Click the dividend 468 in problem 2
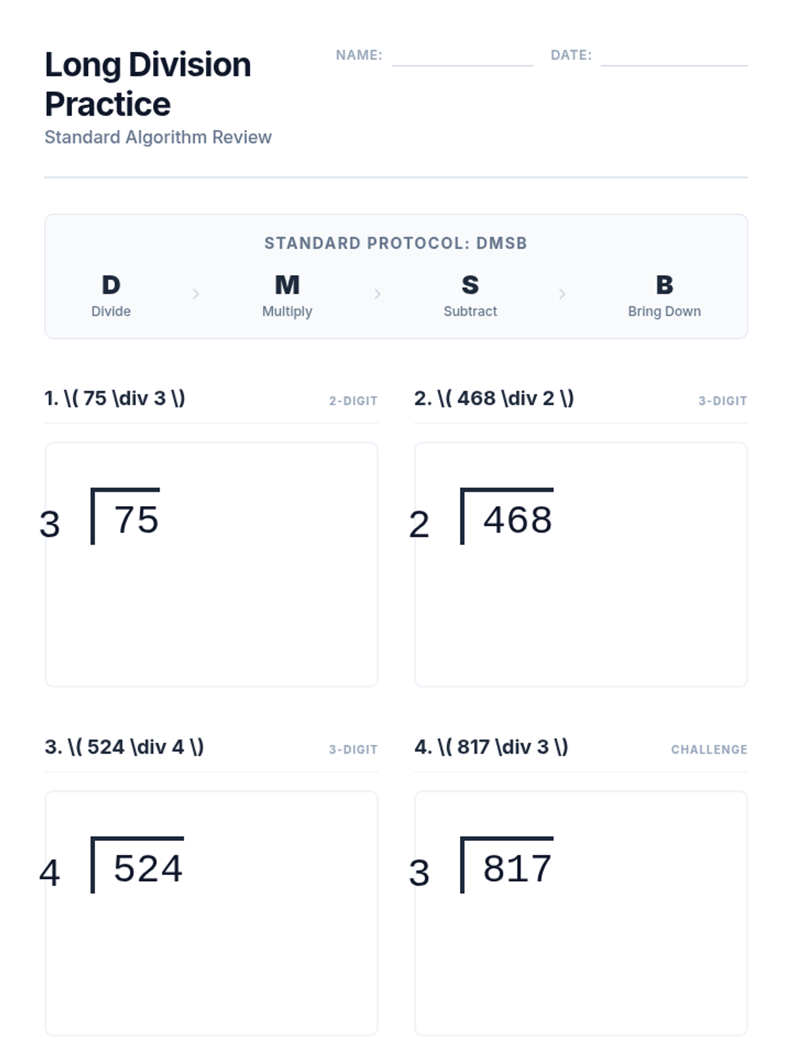This screenshot has width=792, height=1056. point(517,520)
